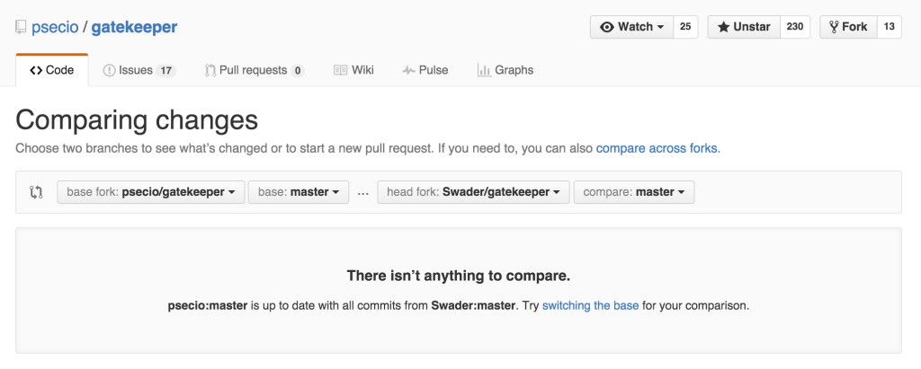Go to the Pull requests tab
The width and height of the screenshot is (921, 369).
[254, 70]
